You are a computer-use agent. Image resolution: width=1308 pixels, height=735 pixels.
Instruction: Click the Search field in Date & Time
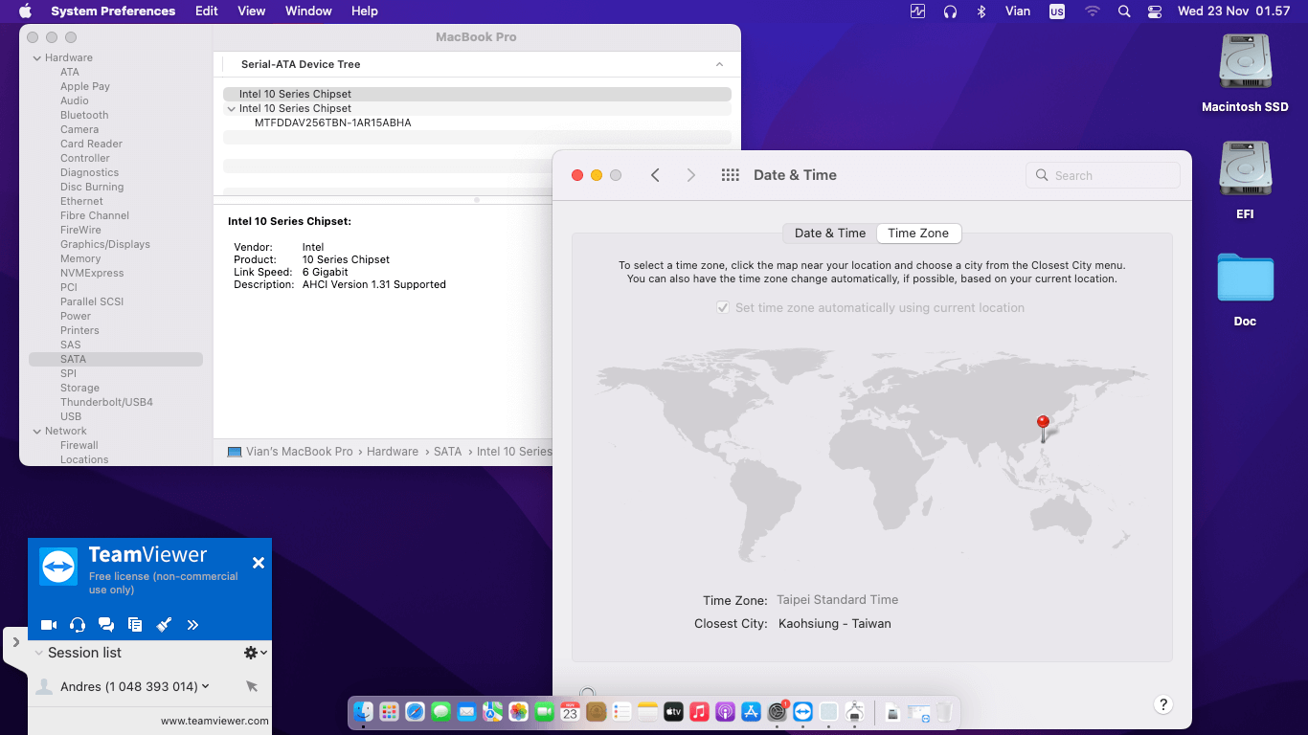click(x=1102, y=175)
